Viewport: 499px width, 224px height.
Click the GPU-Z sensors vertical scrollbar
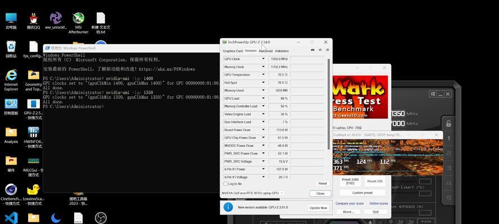click(x=329, y=104)
